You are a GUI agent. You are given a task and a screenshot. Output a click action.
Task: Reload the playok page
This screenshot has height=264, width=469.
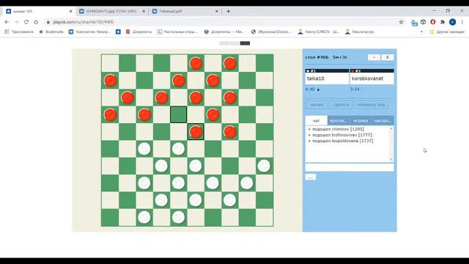tap(26, 22)
